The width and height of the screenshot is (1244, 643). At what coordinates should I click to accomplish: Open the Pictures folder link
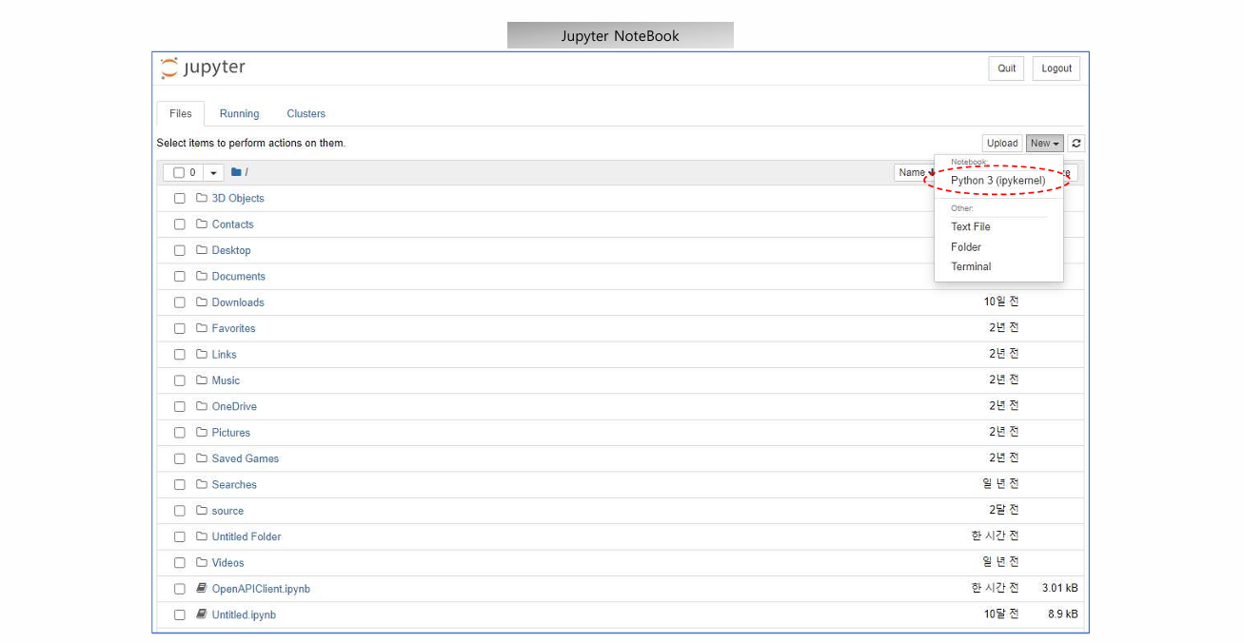click(x=231, y=433)
